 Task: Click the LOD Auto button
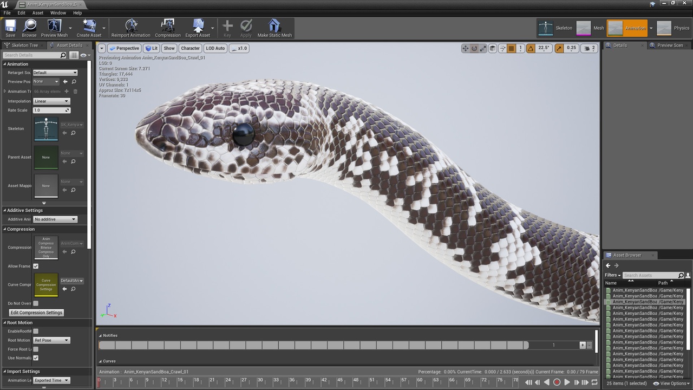tap(215, 48)
